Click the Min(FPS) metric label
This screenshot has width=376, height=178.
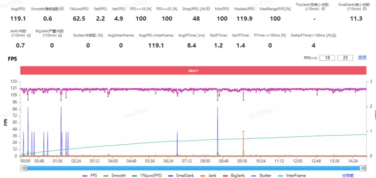tap(222, 9)
